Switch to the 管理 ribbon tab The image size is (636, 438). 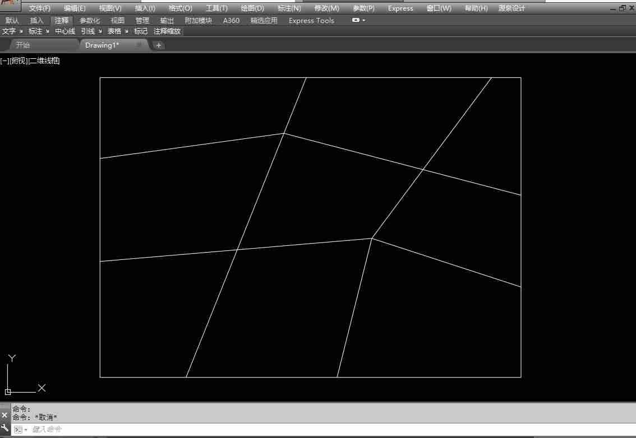click(142, 20)
